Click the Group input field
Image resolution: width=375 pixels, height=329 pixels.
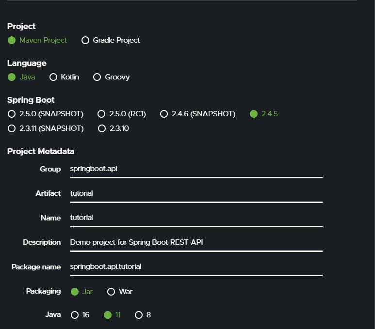click(x=196, y=169)
